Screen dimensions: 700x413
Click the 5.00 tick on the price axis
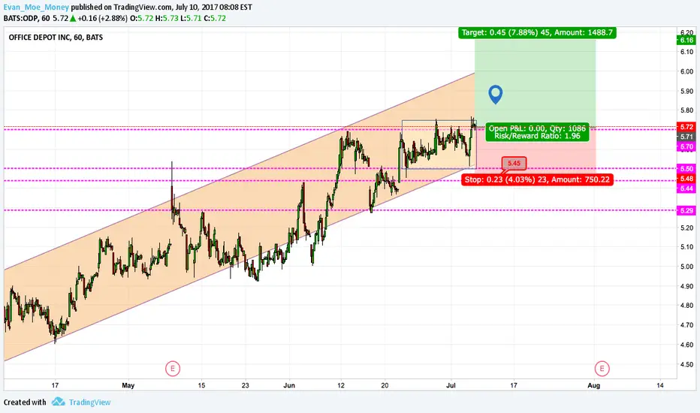687,267
